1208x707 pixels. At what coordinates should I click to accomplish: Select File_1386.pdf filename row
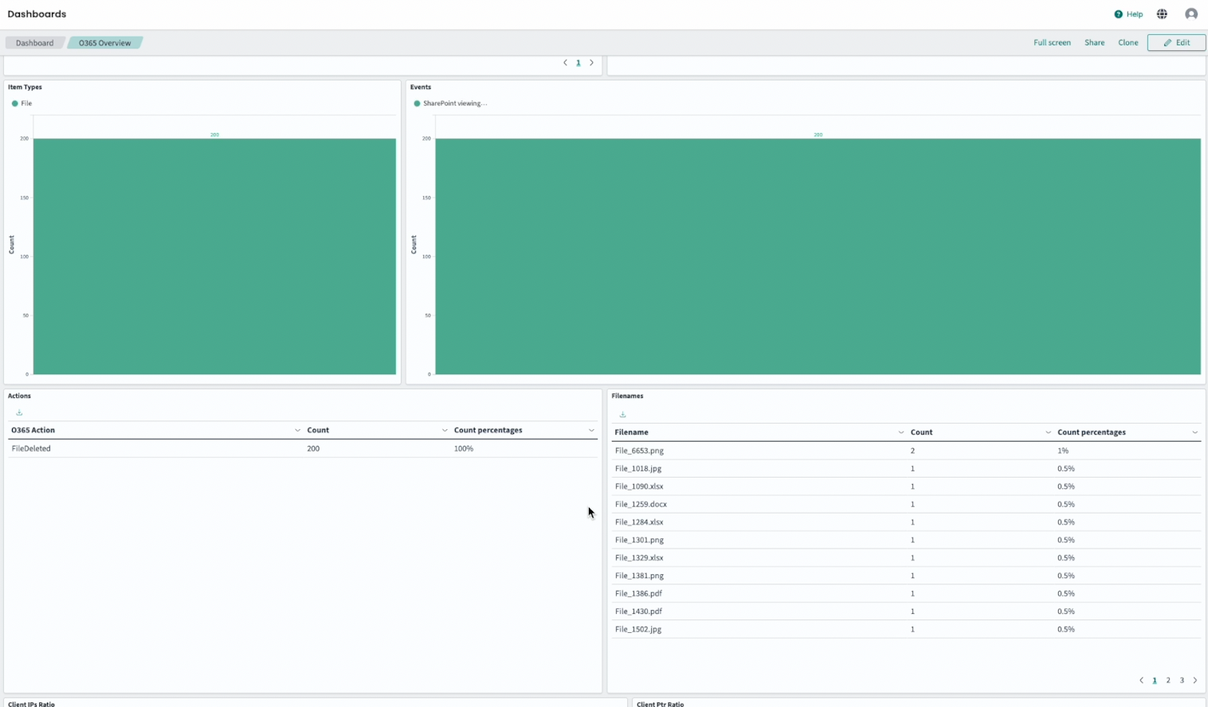point(906,594)
